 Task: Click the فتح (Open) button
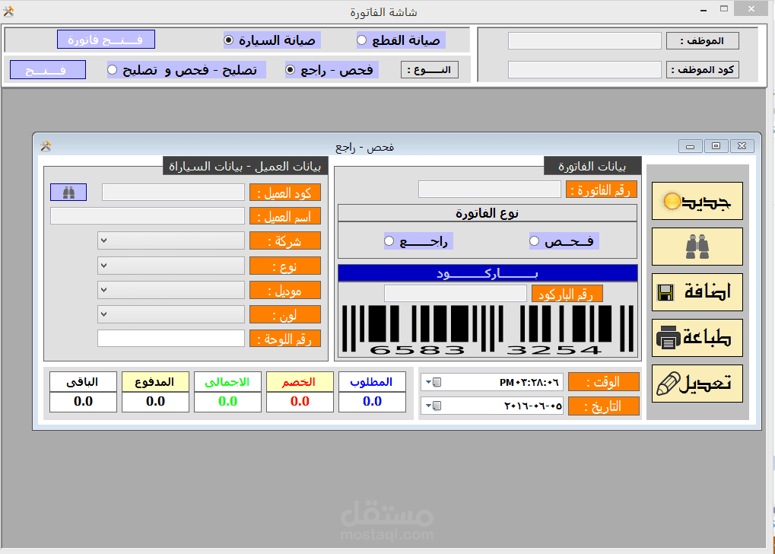48,70
